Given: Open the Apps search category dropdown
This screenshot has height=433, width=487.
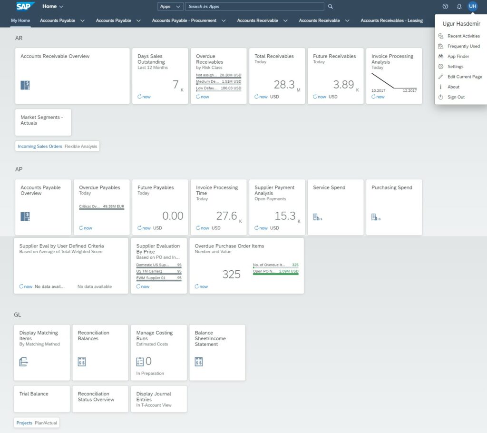Looking at the screenshot, I should [x=170, y=7].
